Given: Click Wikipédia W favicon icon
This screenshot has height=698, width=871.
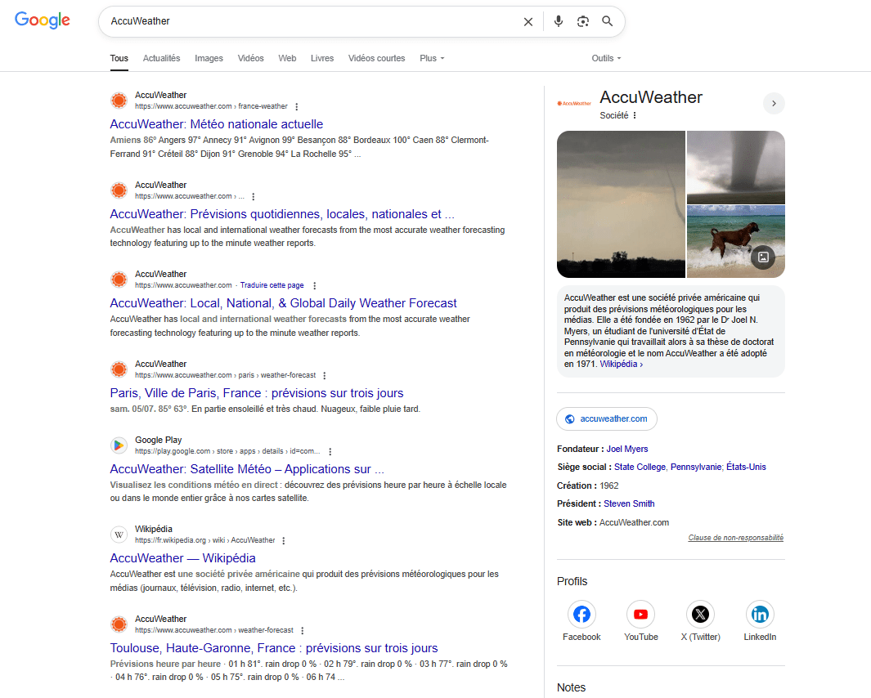Looking at the screenshot, I should 119,535.
